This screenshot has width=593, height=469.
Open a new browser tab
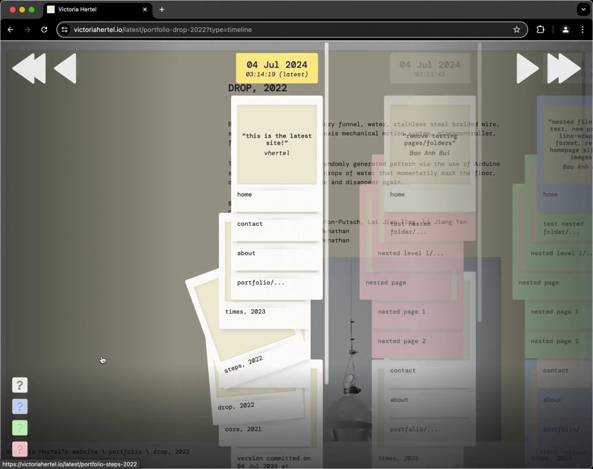(162, 9)
